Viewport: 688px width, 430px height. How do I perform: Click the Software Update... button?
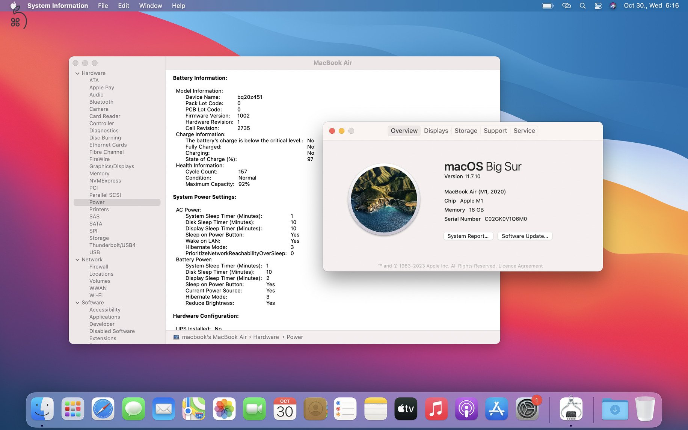click(x=525, y=236)
